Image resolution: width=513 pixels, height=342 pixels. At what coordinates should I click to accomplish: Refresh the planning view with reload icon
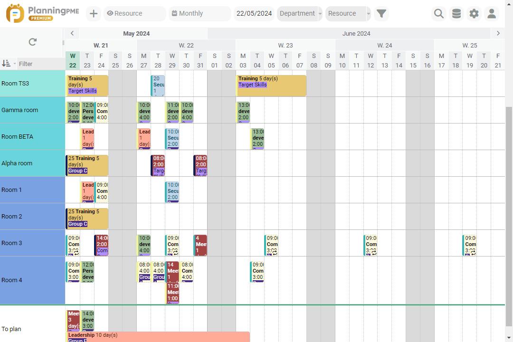32,42
